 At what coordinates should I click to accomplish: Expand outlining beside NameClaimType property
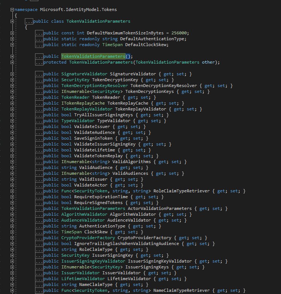pos(12,284)
